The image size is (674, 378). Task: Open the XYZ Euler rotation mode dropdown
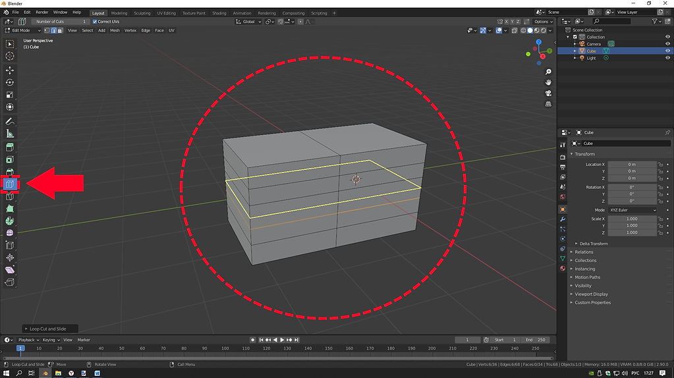(x=632, y=210)
